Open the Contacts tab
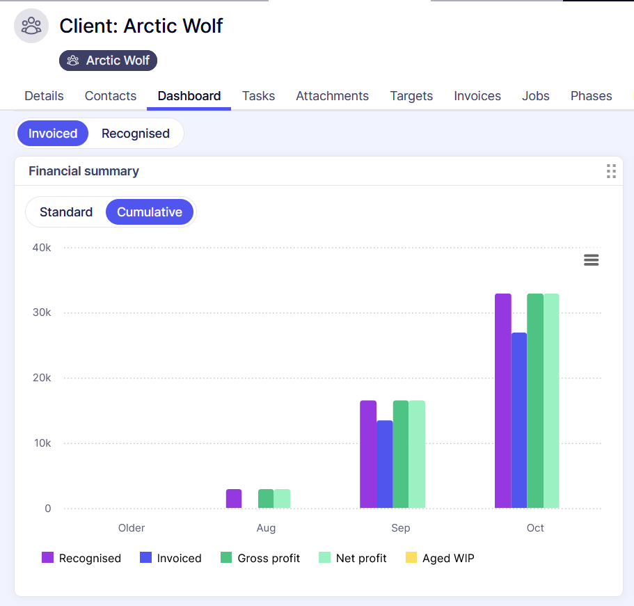Screen dimensions: 634x606 111,96
